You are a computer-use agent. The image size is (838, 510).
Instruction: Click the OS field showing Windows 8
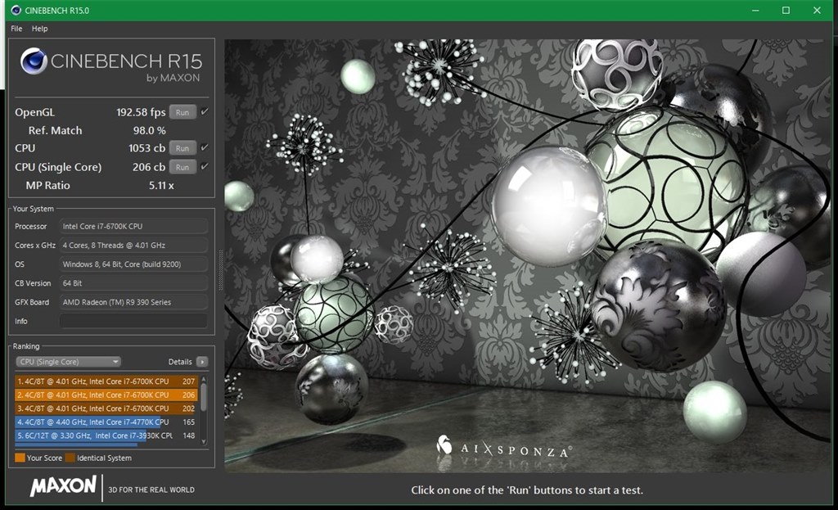(133, 264)
